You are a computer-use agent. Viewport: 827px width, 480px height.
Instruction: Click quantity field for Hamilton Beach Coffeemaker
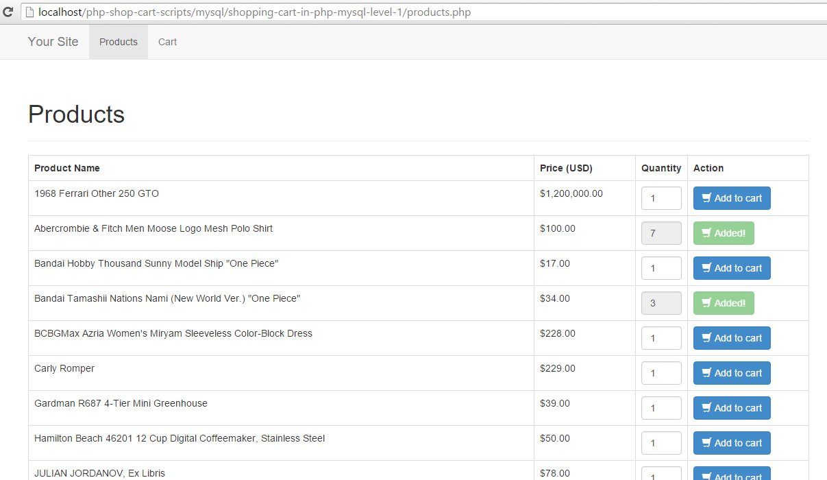[x=661, y=443]
